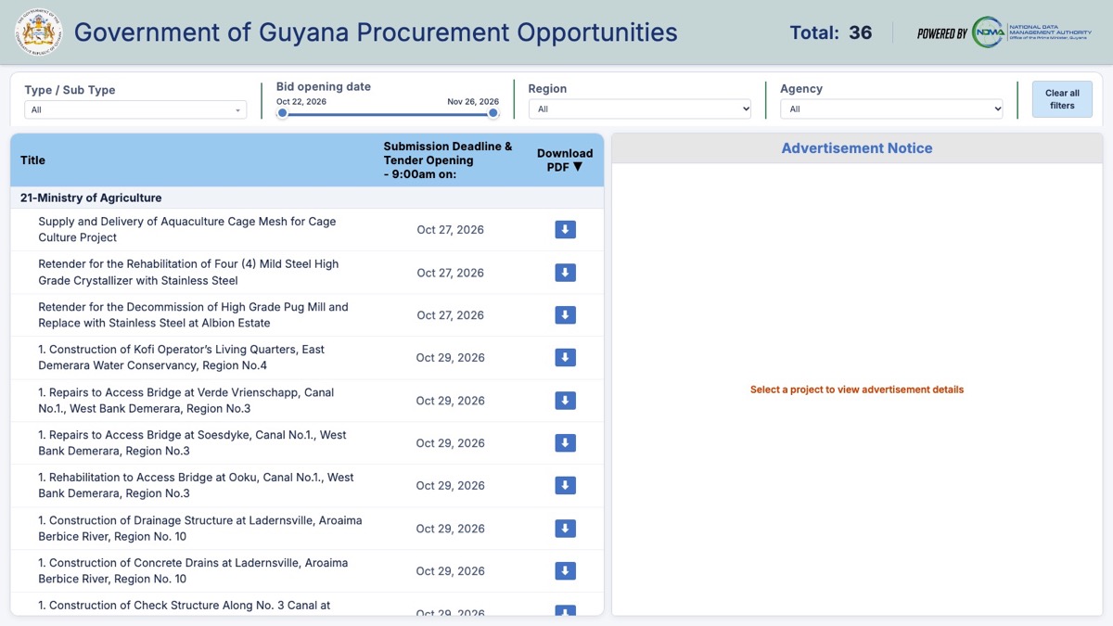The height and width of the screenshot is (626, 1113).
Task: Select the Ooku access bridge rehabilitation row
Action: 307,486
